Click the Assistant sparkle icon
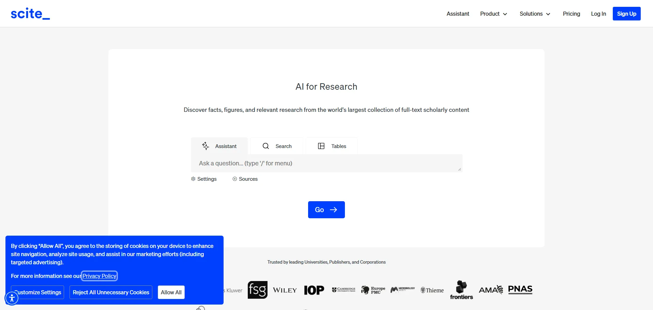Image resolution: width=653 pixels, height=310 pixels. tap(206, 146)
